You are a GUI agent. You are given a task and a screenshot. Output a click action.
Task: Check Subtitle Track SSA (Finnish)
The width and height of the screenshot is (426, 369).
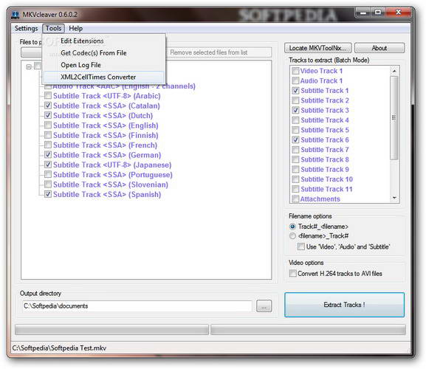tap(48, 135)
